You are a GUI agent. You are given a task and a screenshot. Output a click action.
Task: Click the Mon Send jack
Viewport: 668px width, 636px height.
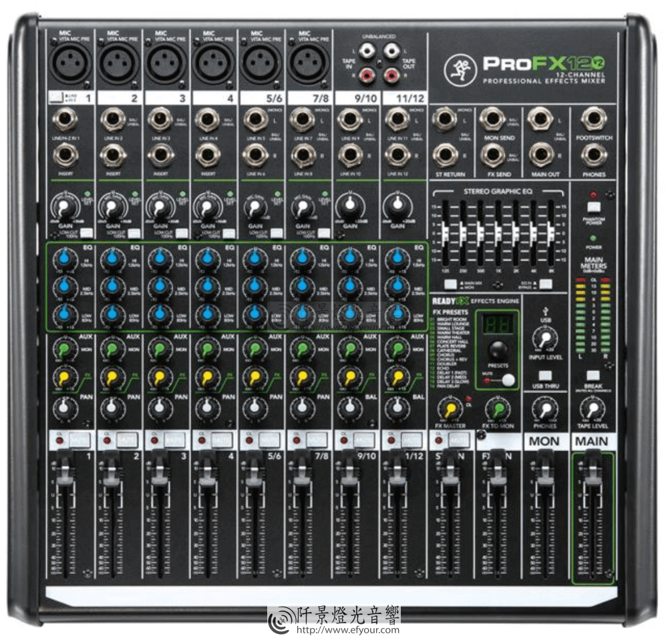492,119
